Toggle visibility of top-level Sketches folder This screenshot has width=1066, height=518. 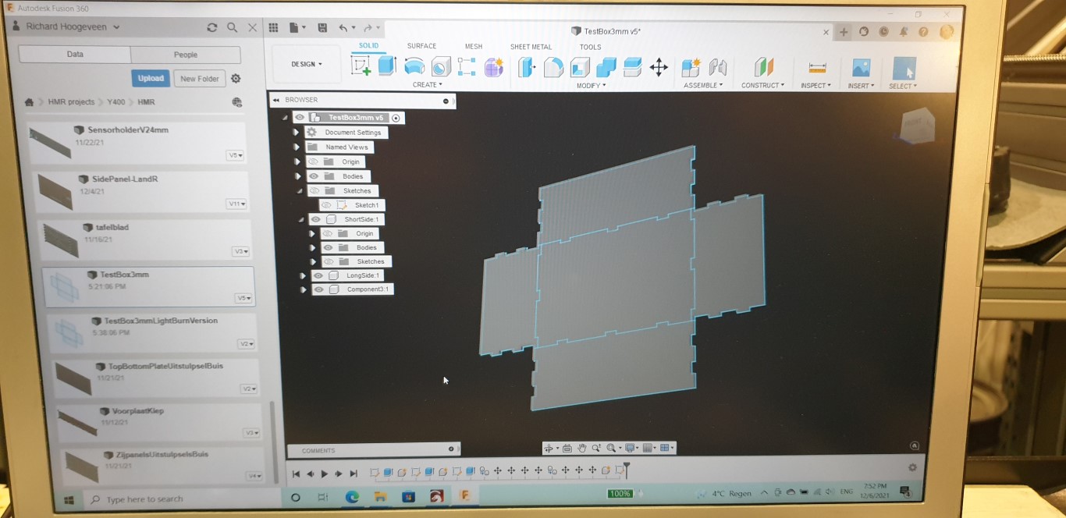click(x=314, y=190)
